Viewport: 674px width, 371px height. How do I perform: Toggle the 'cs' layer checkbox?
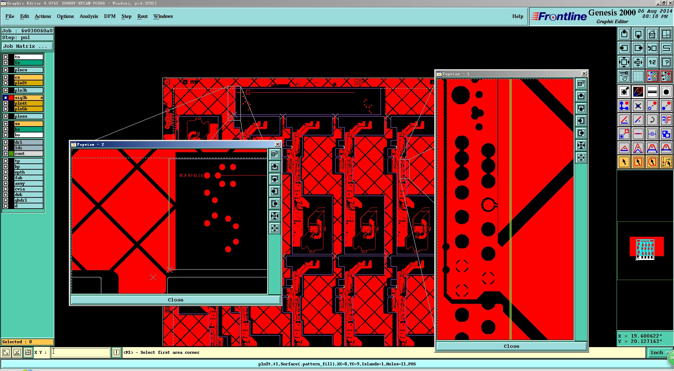(x=6, y=77)
